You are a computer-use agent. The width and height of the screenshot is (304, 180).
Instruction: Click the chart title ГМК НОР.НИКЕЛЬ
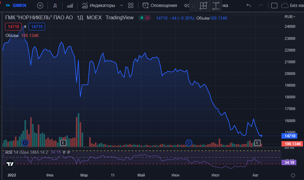[x=39, y=18]
